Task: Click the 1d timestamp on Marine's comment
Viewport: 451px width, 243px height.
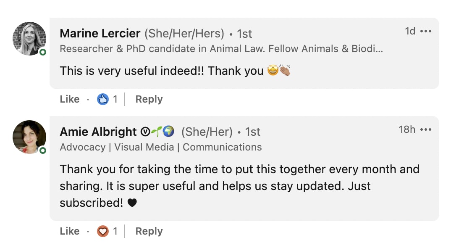Action: pos(410,31)
